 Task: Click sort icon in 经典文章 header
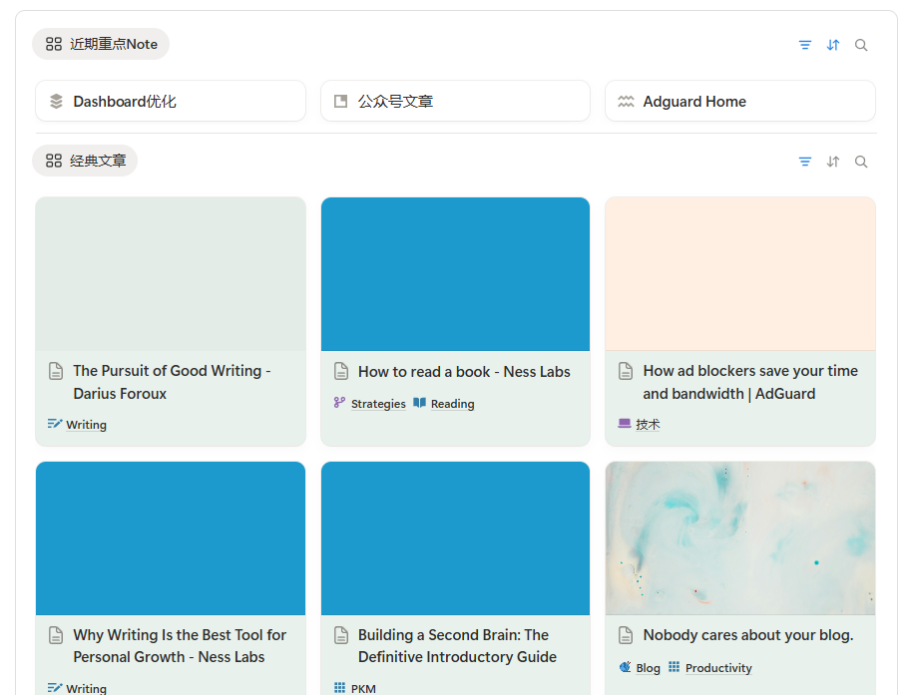click(833, 162)
